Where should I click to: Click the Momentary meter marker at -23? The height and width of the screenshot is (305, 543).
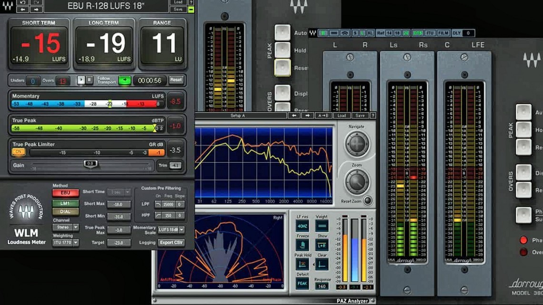[110, 103]
